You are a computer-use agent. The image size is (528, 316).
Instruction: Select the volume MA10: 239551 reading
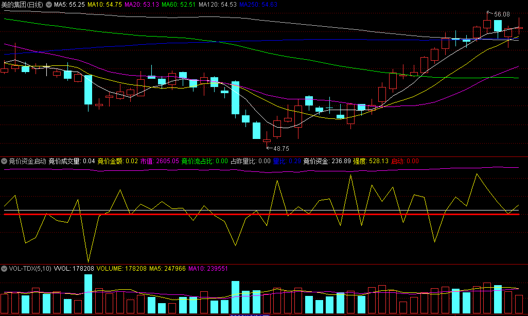point(208,269)
